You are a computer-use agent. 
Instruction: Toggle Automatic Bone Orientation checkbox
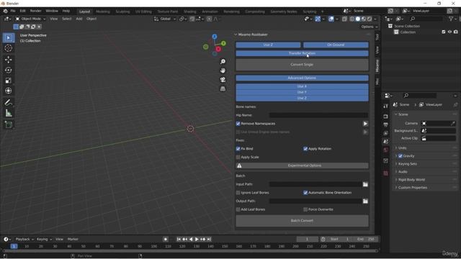pos(305,193)
